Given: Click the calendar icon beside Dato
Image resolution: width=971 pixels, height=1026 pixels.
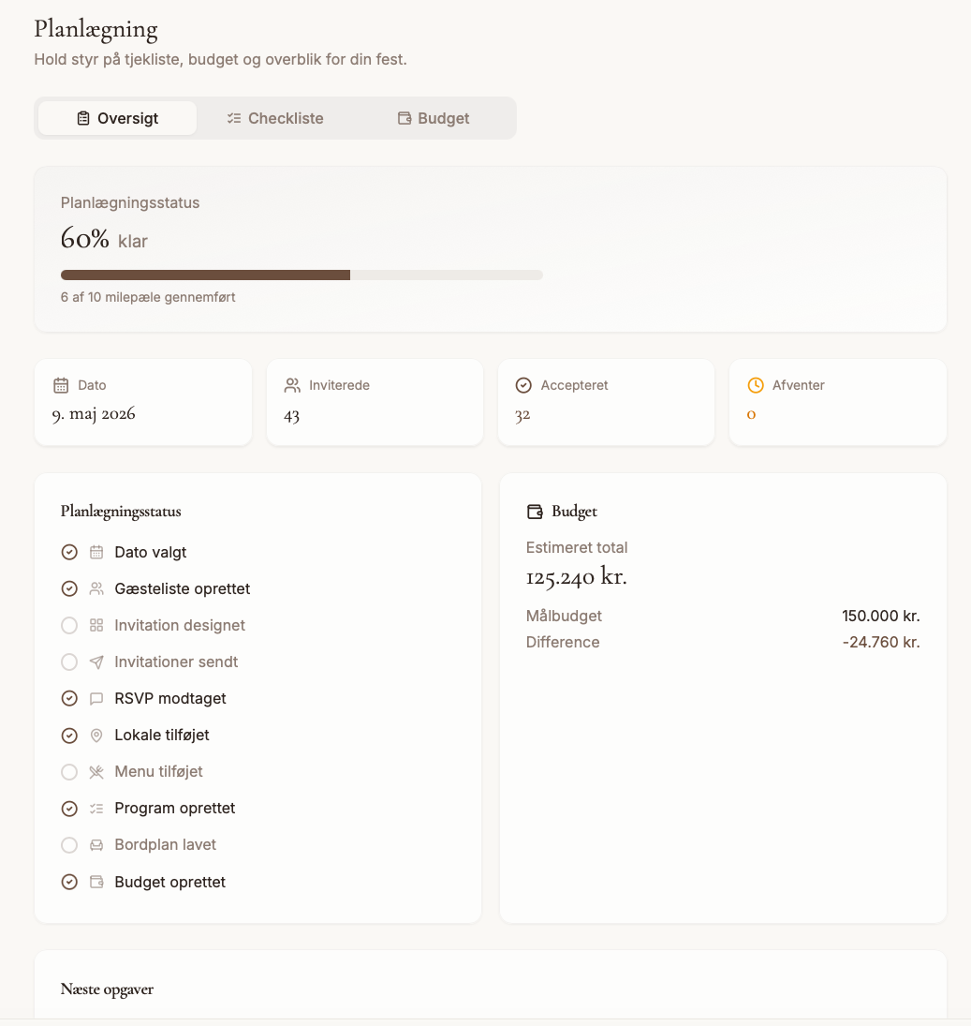Looking at the screenshot, I should click(61, 385).
